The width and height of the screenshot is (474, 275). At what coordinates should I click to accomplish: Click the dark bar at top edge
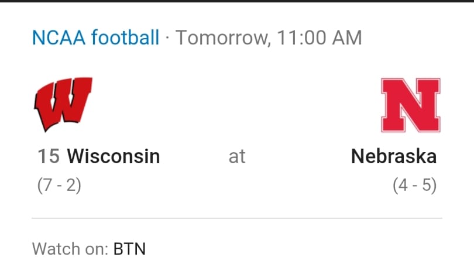tap(237, 1)
